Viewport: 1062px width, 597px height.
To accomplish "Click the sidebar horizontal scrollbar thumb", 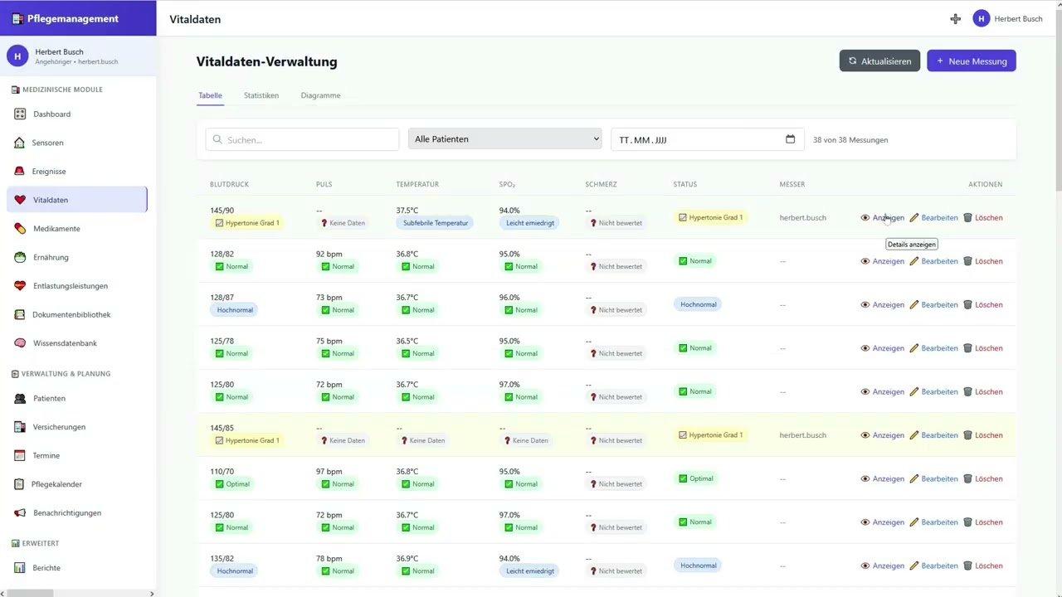I will click(x=32, y=594).
